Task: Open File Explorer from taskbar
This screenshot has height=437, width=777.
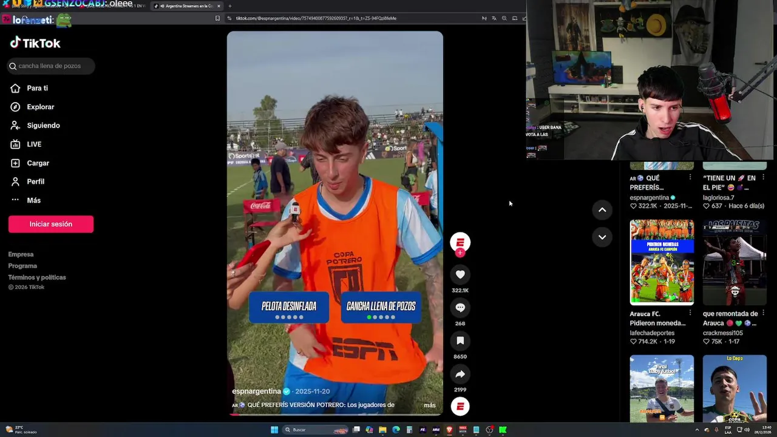Action: point(382,430)
